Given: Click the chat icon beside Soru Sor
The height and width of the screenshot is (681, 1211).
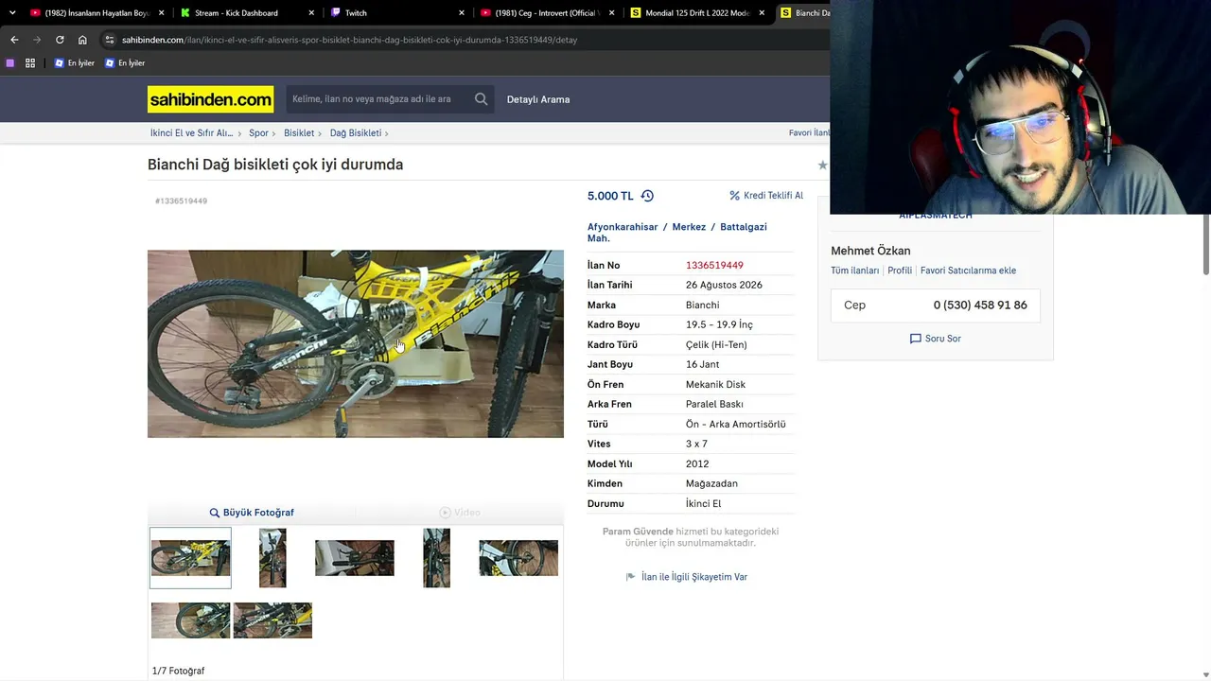Looking at the screenshot, I should 915,339.
